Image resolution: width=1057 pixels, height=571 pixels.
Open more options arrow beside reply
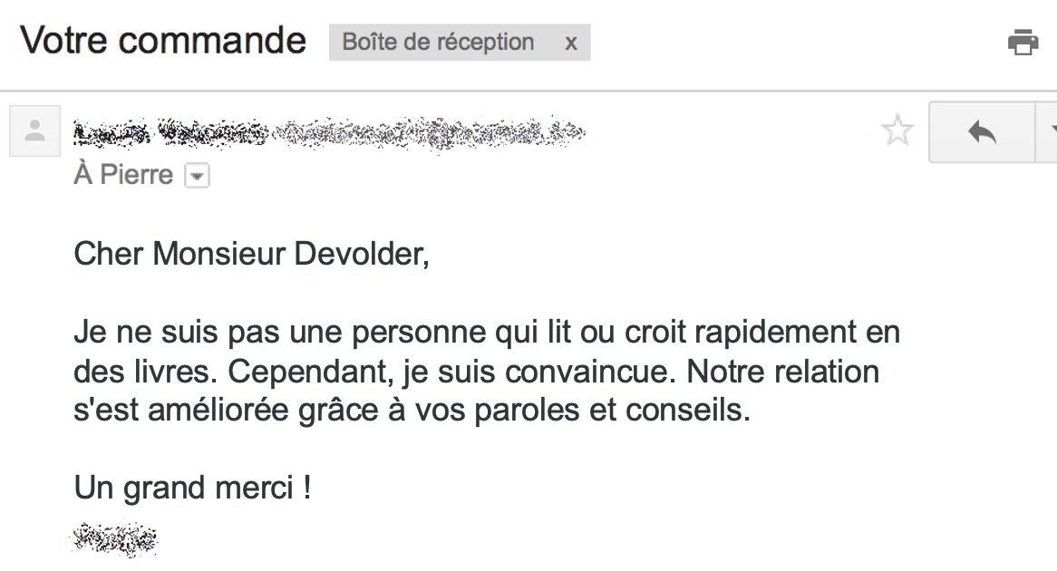tap(1048, 132)
